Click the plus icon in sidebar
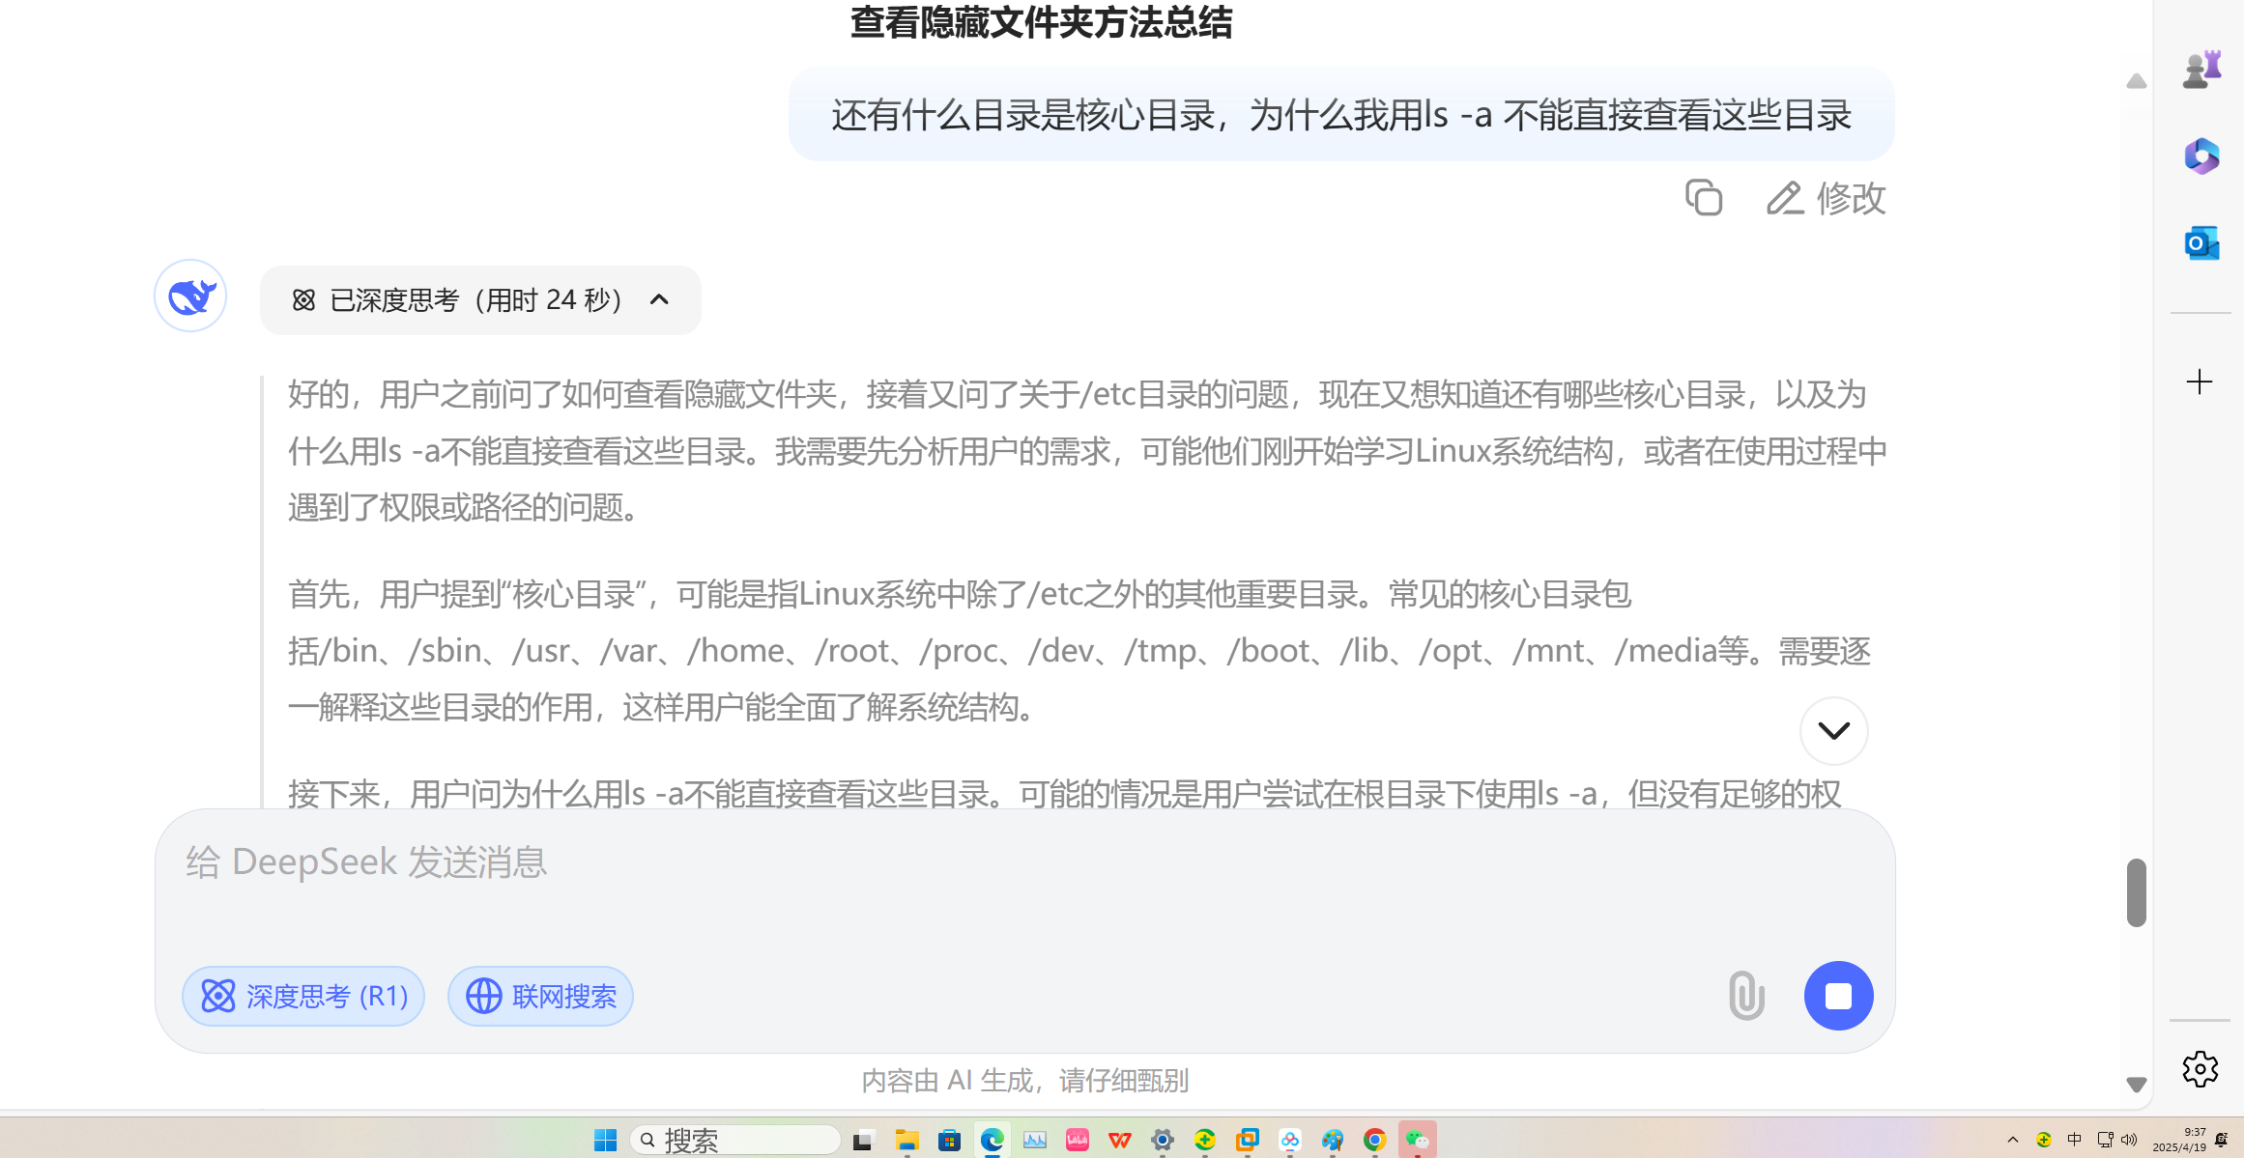The width and height of the screenshot is (2244, 1158). click(2199, 381)
